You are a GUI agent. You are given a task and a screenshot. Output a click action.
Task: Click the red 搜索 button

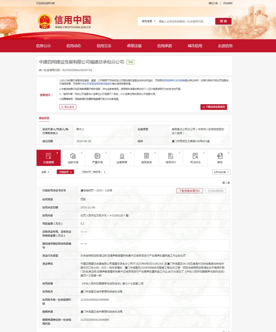223,21
